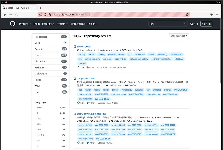Screen dimensions: 223x150
Task: Go back with the browser back arrow
Action: point(5,15)
